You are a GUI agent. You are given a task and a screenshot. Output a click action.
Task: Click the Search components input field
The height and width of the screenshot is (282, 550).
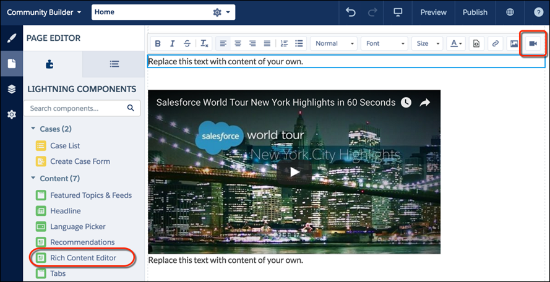point(76,108)
